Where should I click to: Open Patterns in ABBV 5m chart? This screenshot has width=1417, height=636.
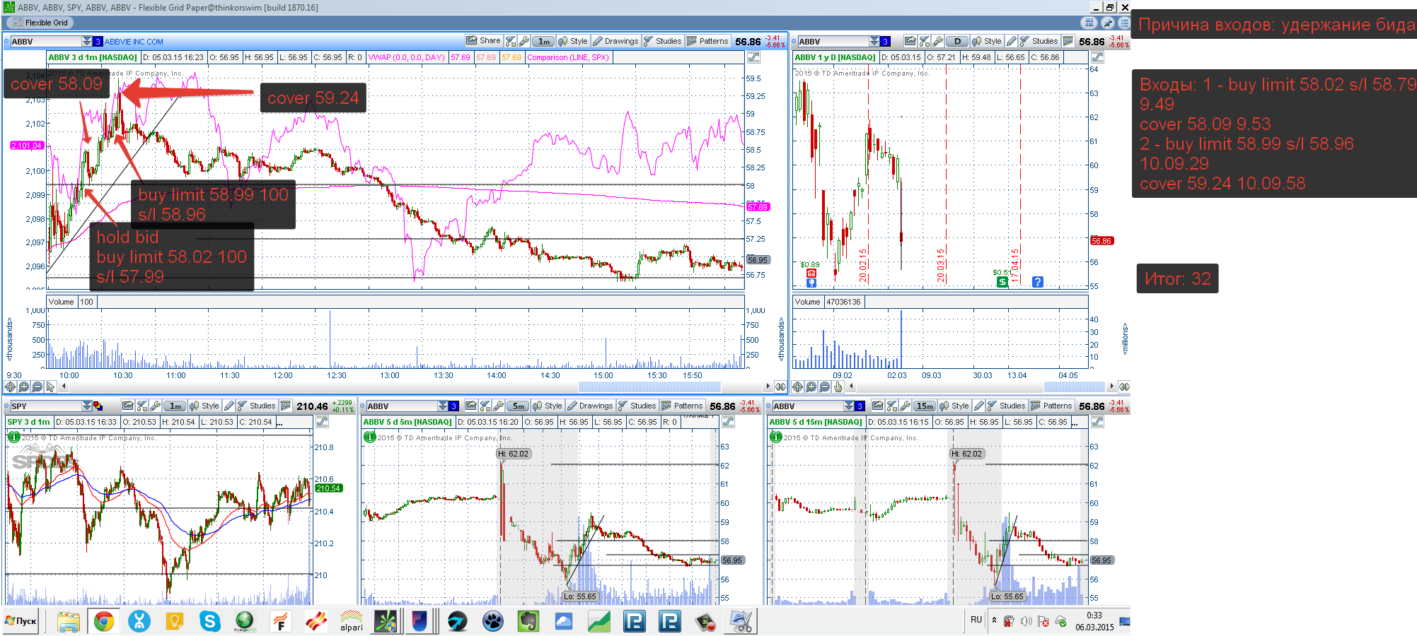tap(682, 406)
